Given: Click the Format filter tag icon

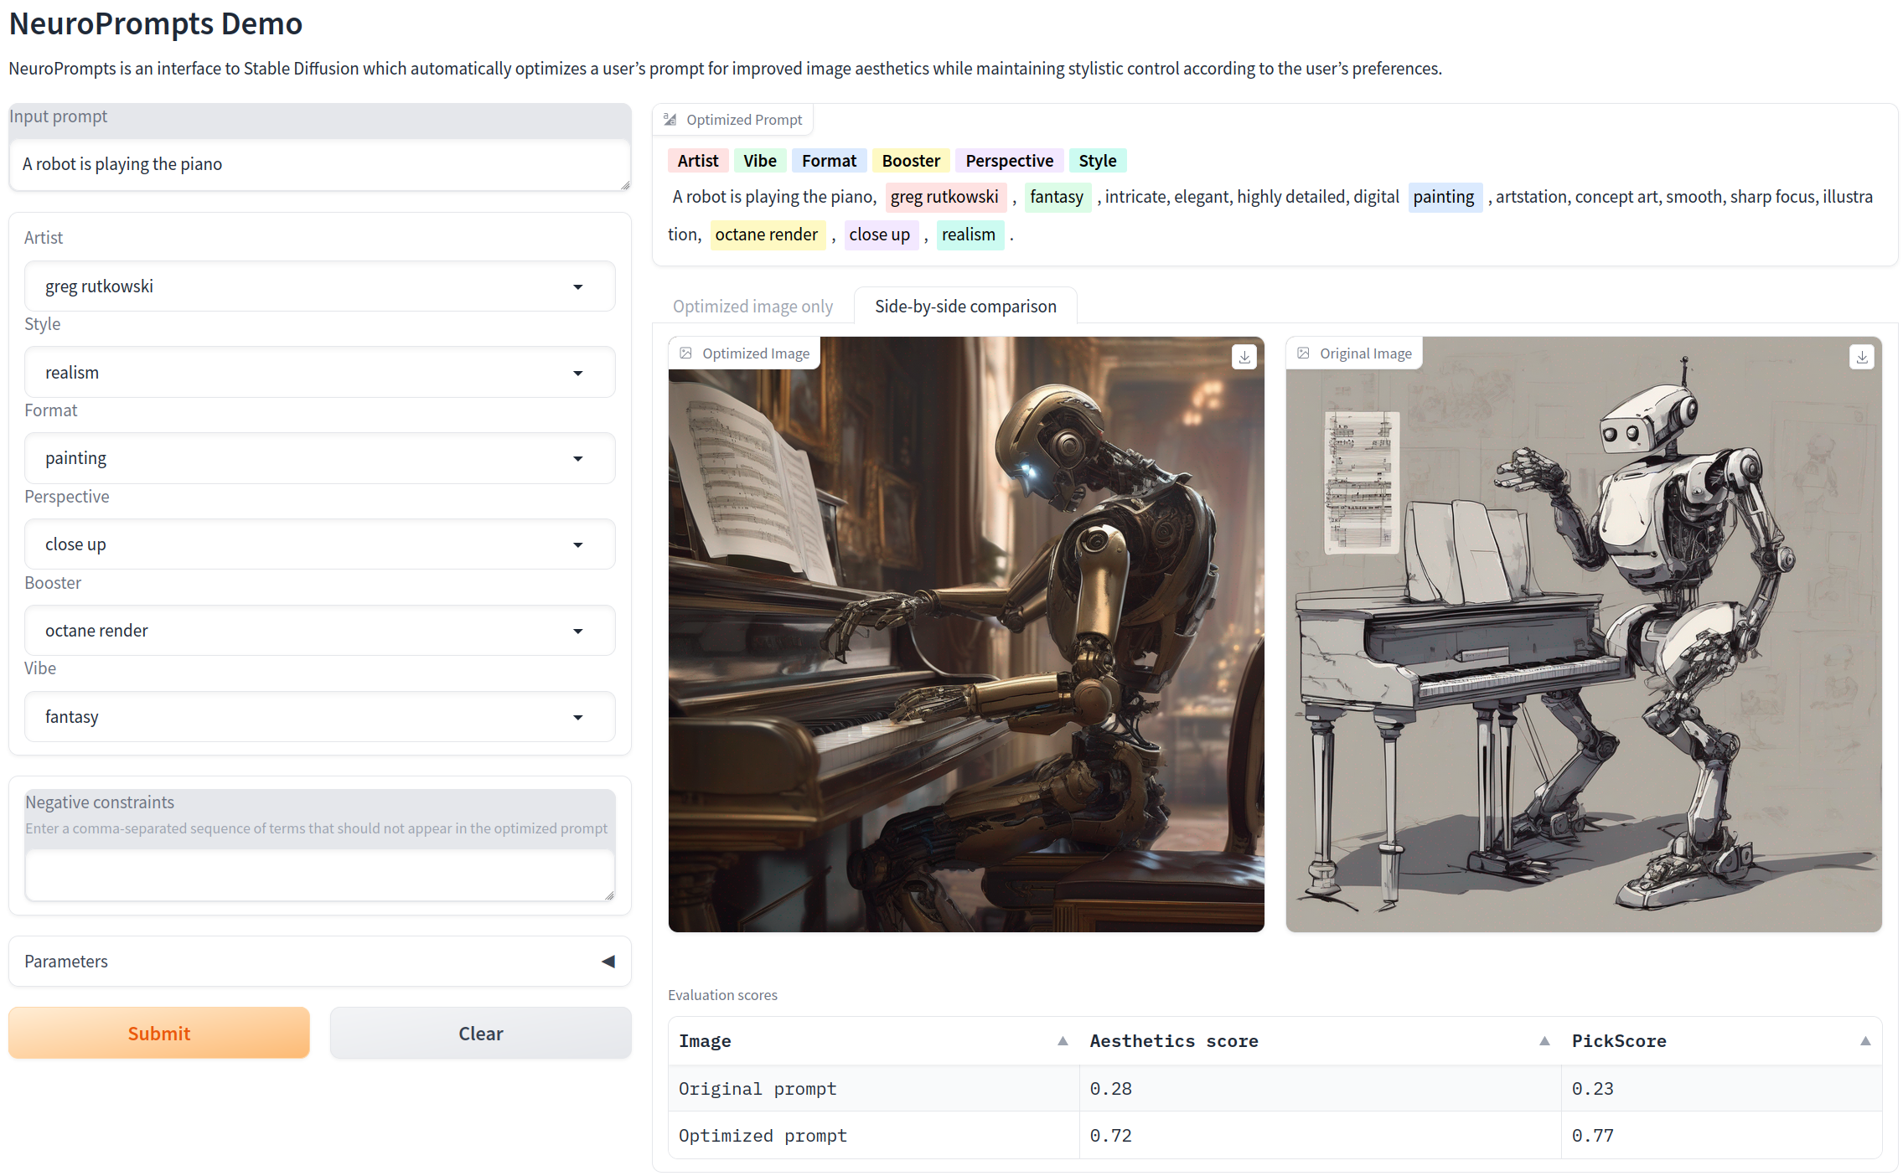Looking at the screenshot, I should pos(828,159).
